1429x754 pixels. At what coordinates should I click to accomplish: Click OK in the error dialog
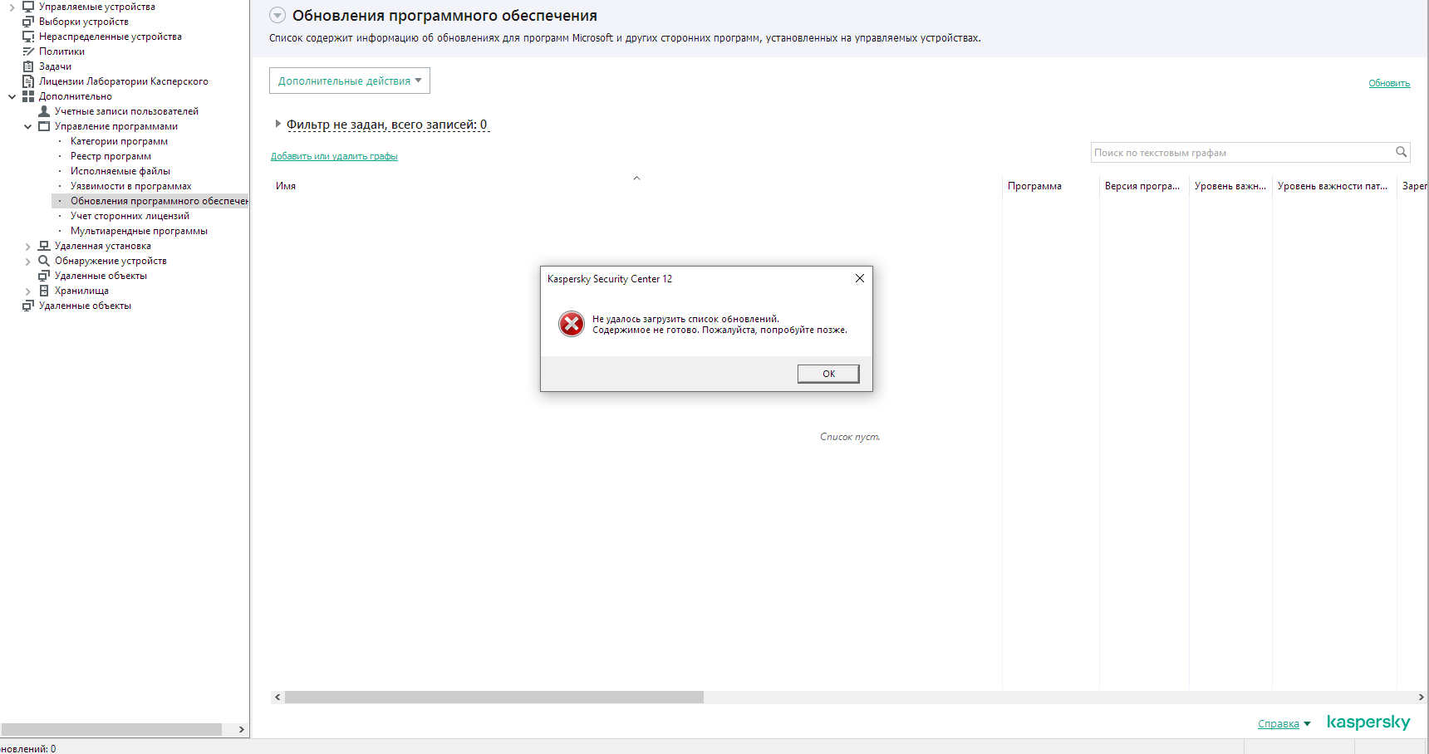(828, 374)
